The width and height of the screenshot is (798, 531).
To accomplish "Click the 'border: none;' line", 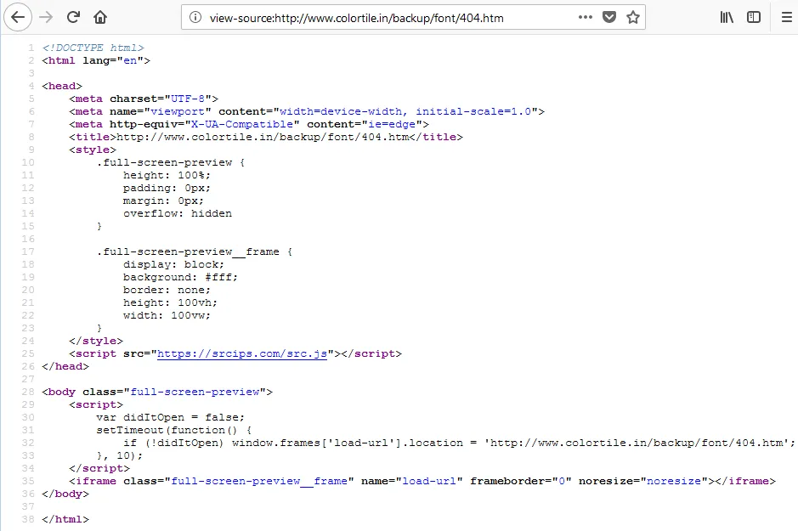I will (167, 290).
